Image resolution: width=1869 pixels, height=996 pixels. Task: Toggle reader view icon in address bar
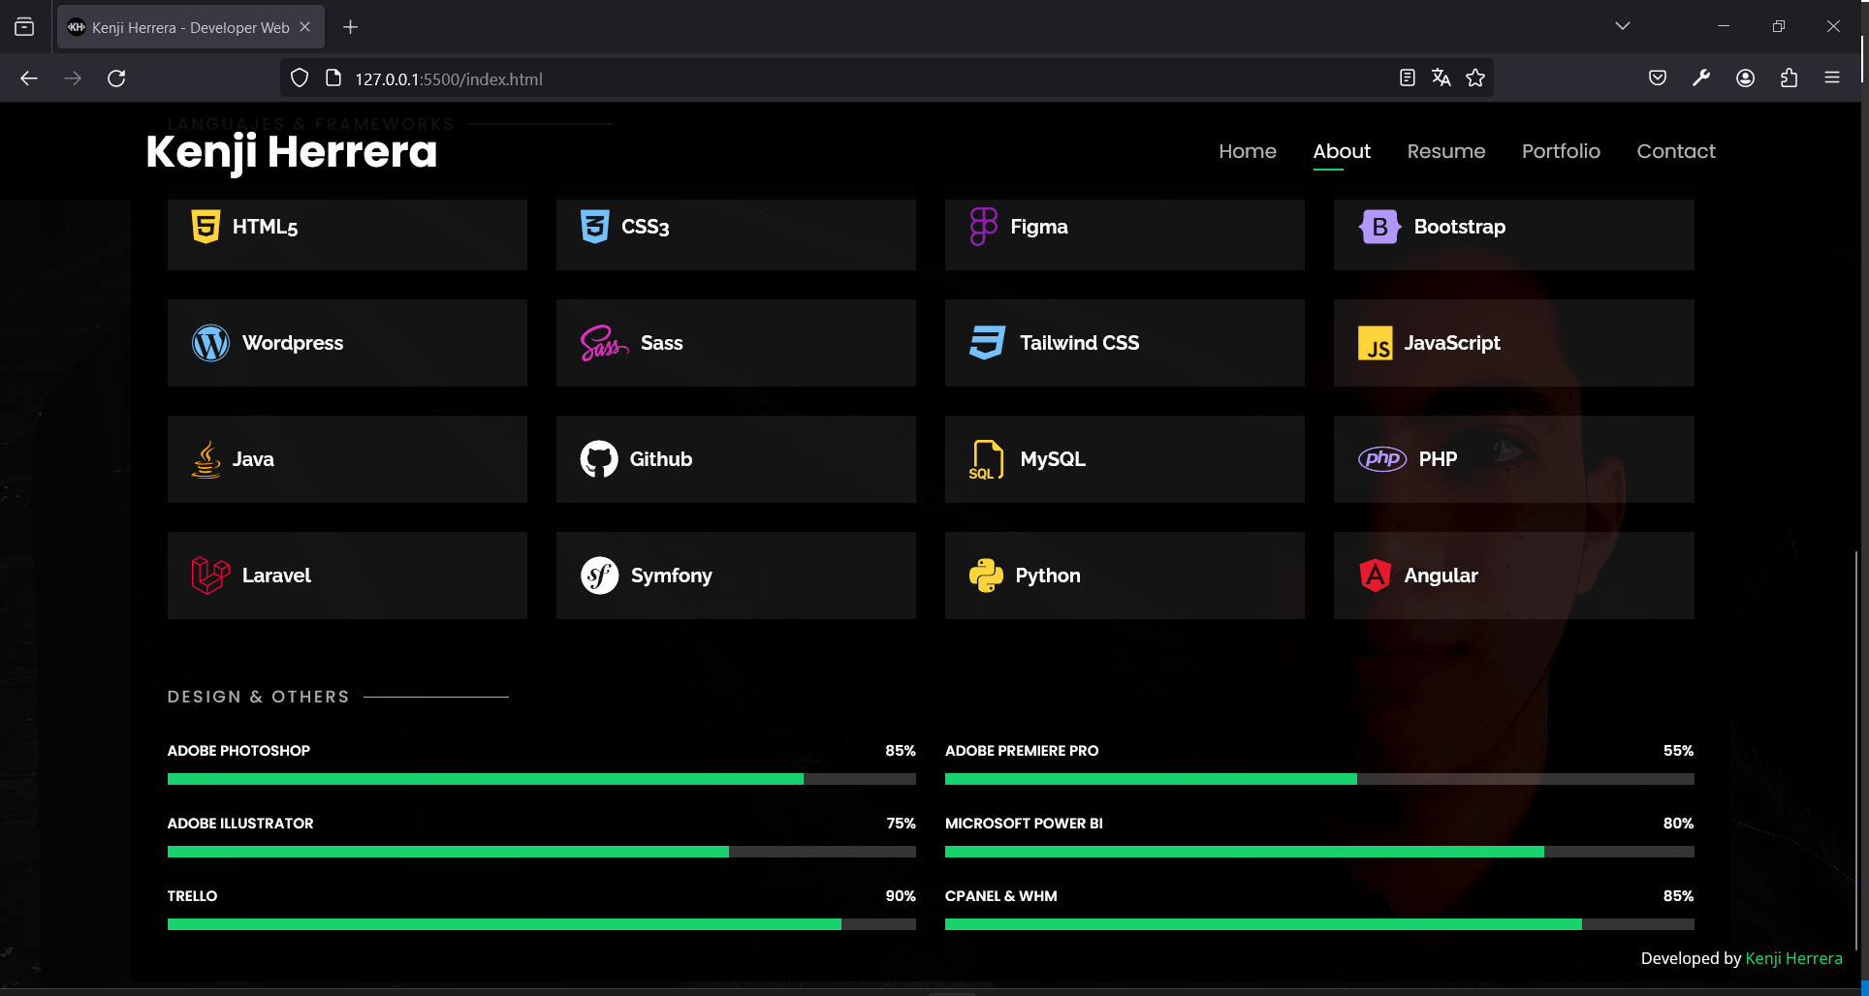tap(1408, 78)
